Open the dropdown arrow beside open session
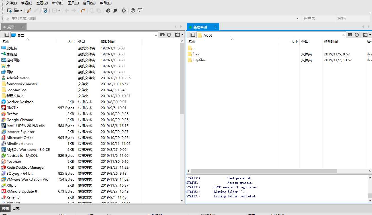The height and width of the screenshot is (215, 372). point(21,11)
